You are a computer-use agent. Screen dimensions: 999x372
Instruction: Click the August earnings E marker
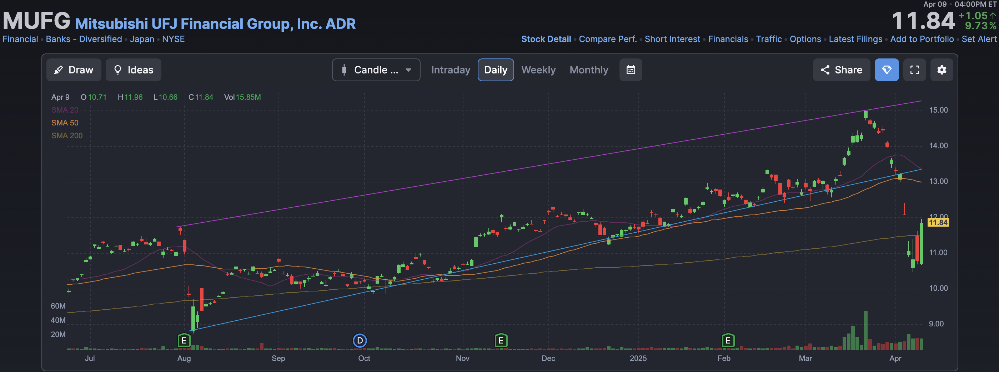click(x=184, y=340)
